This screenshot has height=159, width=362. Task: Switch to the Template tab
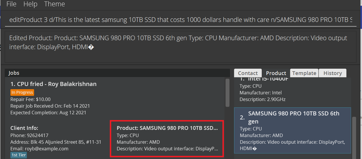pyautogui.click(x=304, y=73)
